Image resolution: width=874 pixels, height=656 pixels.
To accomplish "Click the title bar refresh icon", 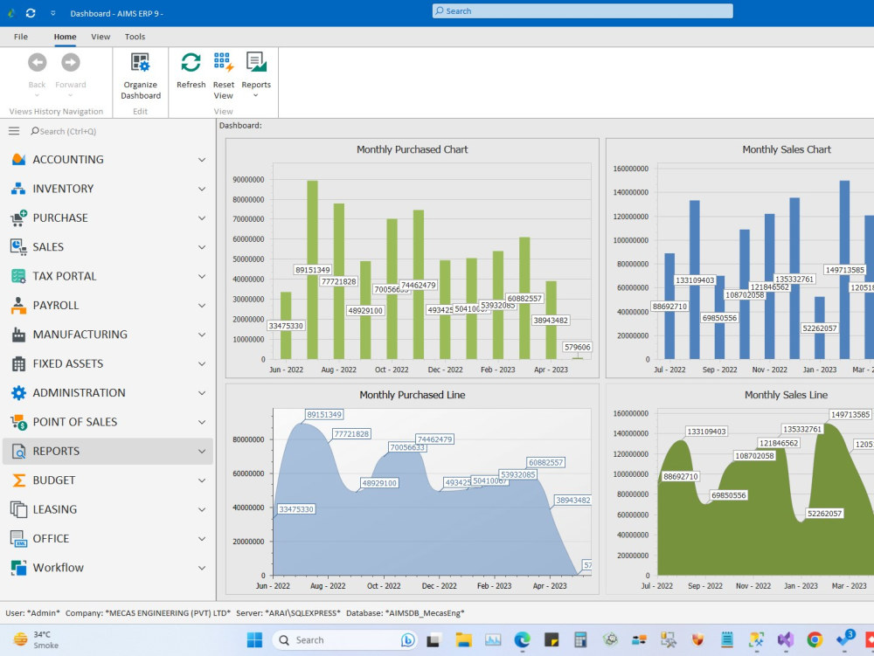I will click(31, 13).
